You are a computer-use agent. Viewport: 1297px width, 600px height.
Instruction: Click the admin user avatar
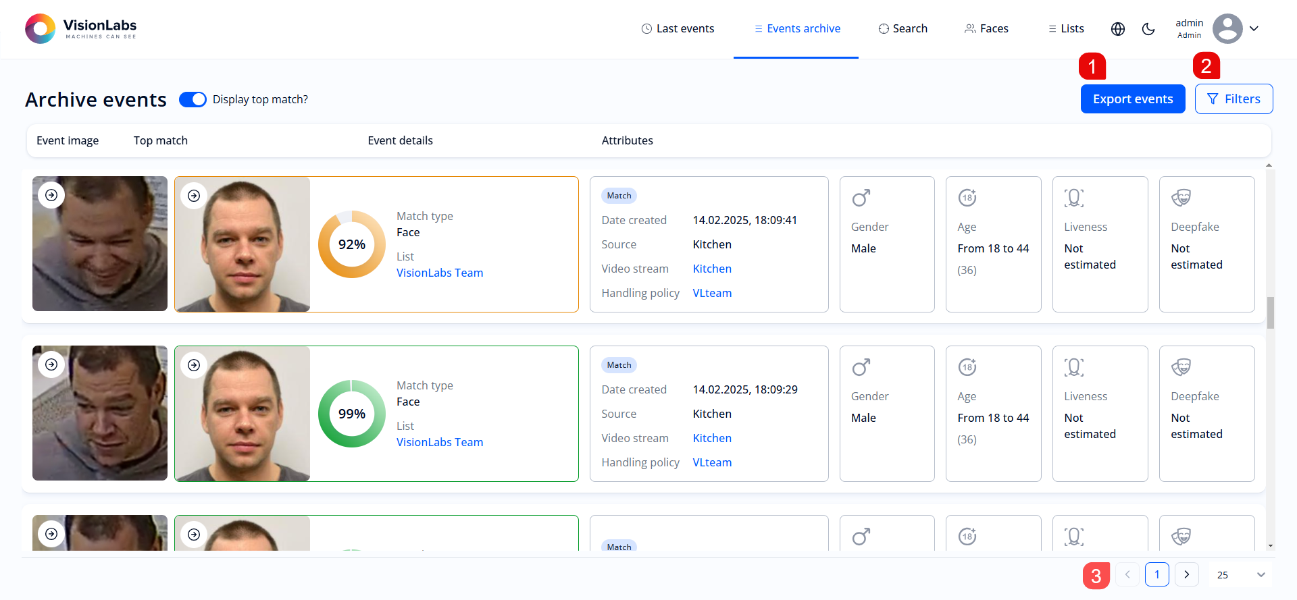(x=1227, y=29)
